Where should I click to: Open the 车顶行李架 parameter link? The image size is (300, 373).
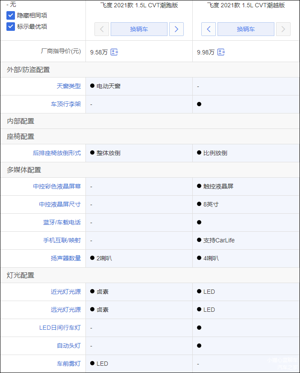[65, 104]
